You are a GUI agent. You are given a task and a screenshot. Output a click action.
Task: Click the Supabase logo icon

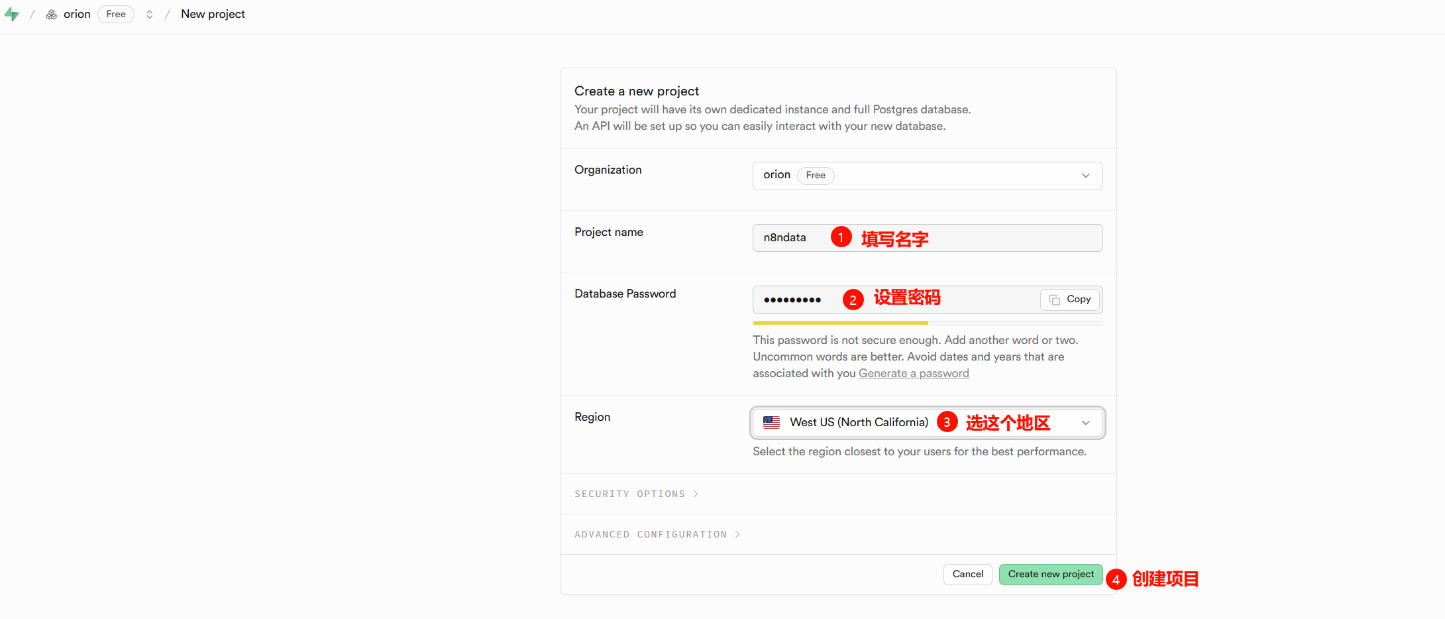[x=11, y=14]
